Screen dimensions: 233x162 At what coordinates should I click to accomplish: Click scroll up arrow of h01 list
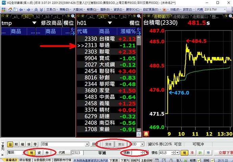[x=139, y=38]
